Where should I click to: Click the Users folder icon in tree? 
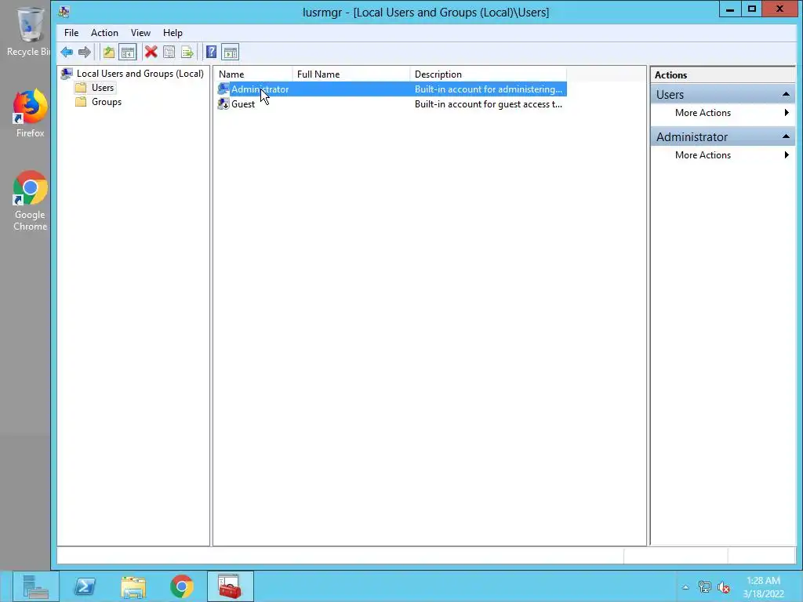pos(81,88)
